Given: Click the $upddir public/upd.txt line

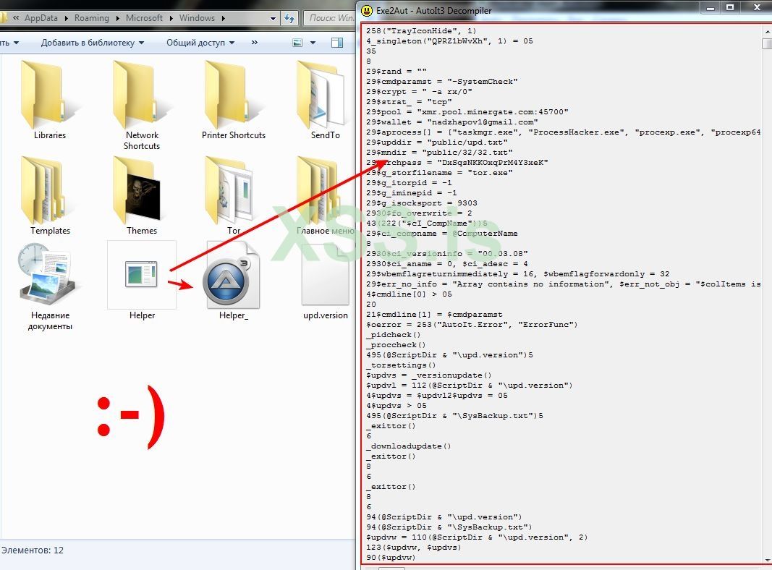Looking at the screenshot, I should point(437,142).
